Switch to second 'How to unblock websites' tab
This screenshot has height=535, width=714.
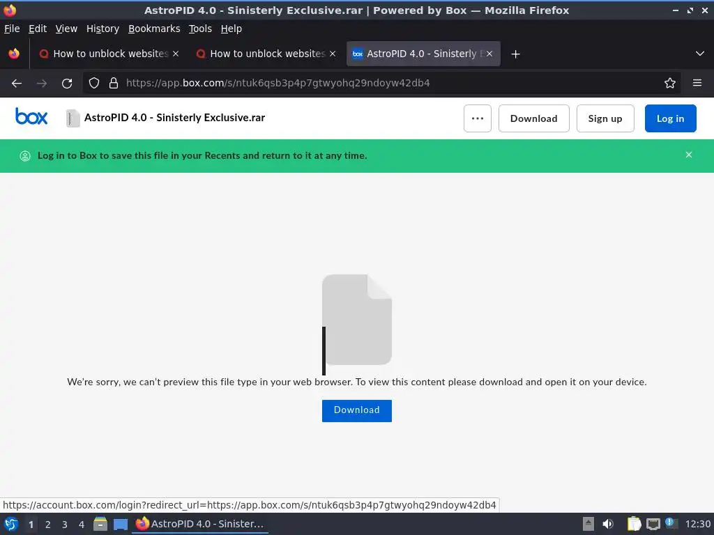coord(266,54)
